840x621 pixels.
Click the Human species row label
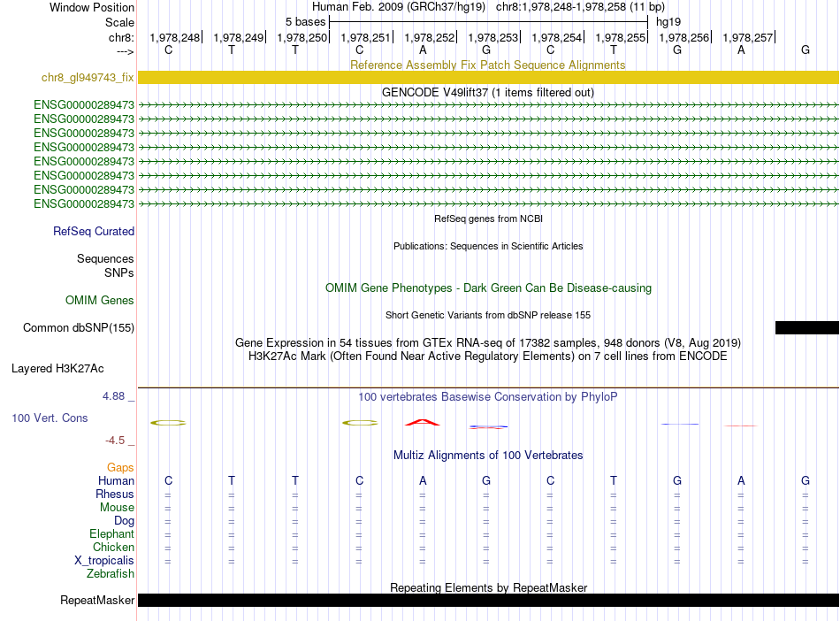[x=116, y=480]
